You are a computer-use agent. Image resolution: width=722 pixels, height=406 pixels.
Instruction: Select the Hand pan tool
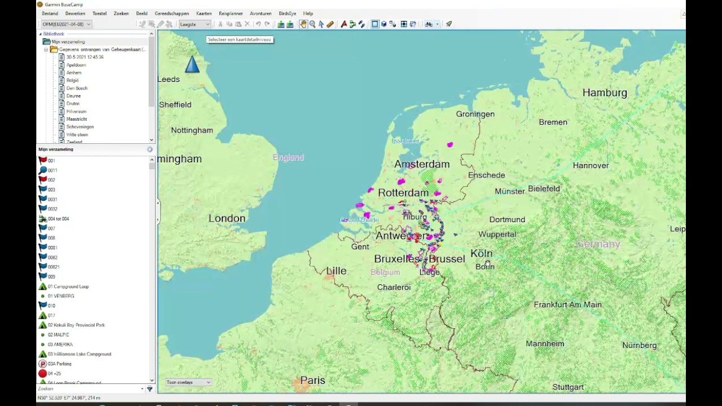(x=303, y=24)
